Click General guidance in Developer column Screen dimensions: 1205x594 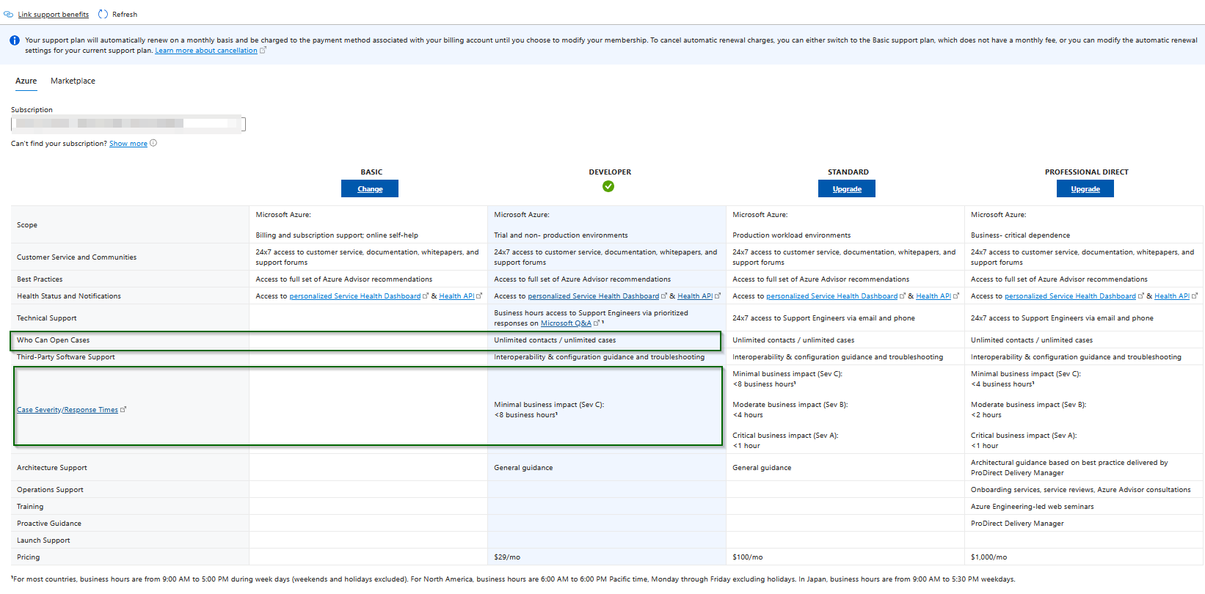tap(523, 468)
